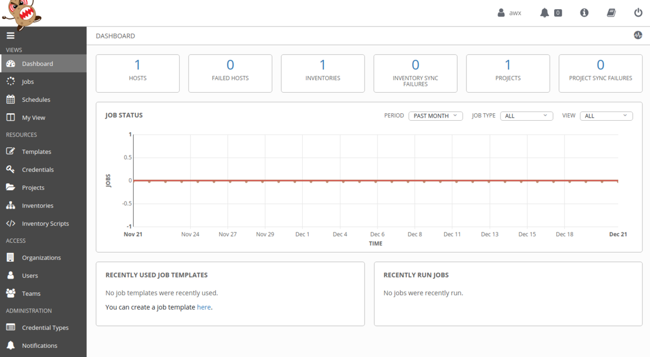The height and width of the screenshot is (357, 650).
Task: Select the Projects count tile
Action: pos(508,73)
